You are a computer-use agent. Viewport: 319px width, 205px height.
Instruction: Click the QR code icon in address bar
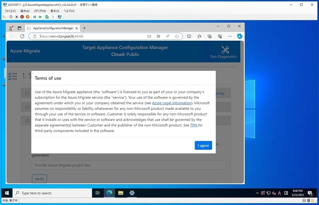[158, 36]
